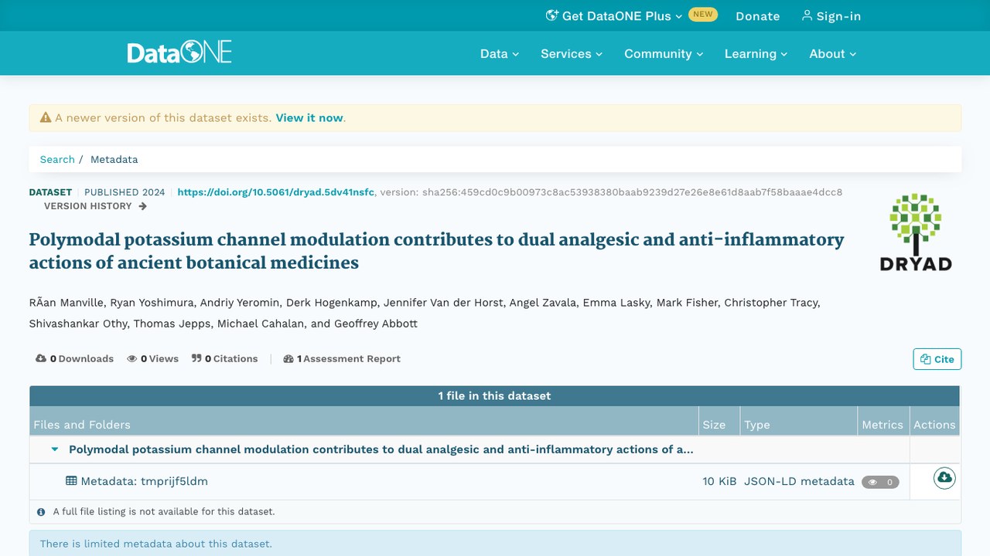Collapse the Polymodal potassium channel dataset folder

point(55,449)
